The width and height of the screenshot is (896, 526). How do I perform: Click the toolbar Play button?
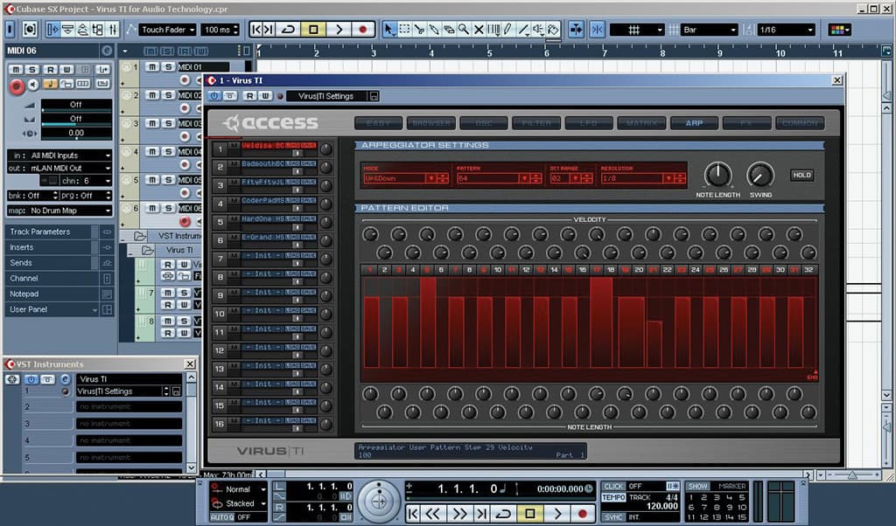pyautogui.click(x=339, y=30)
